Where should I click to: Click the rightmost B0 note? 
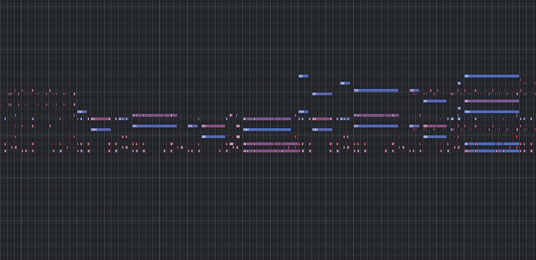(435, 137)
